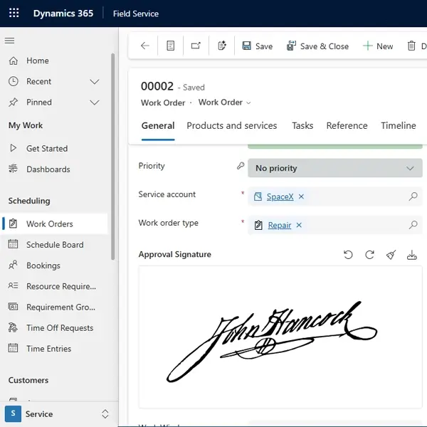Search Work order type lookup magnifier
The height and width of the screenshot is (427, 427).
tap(413, 225)
